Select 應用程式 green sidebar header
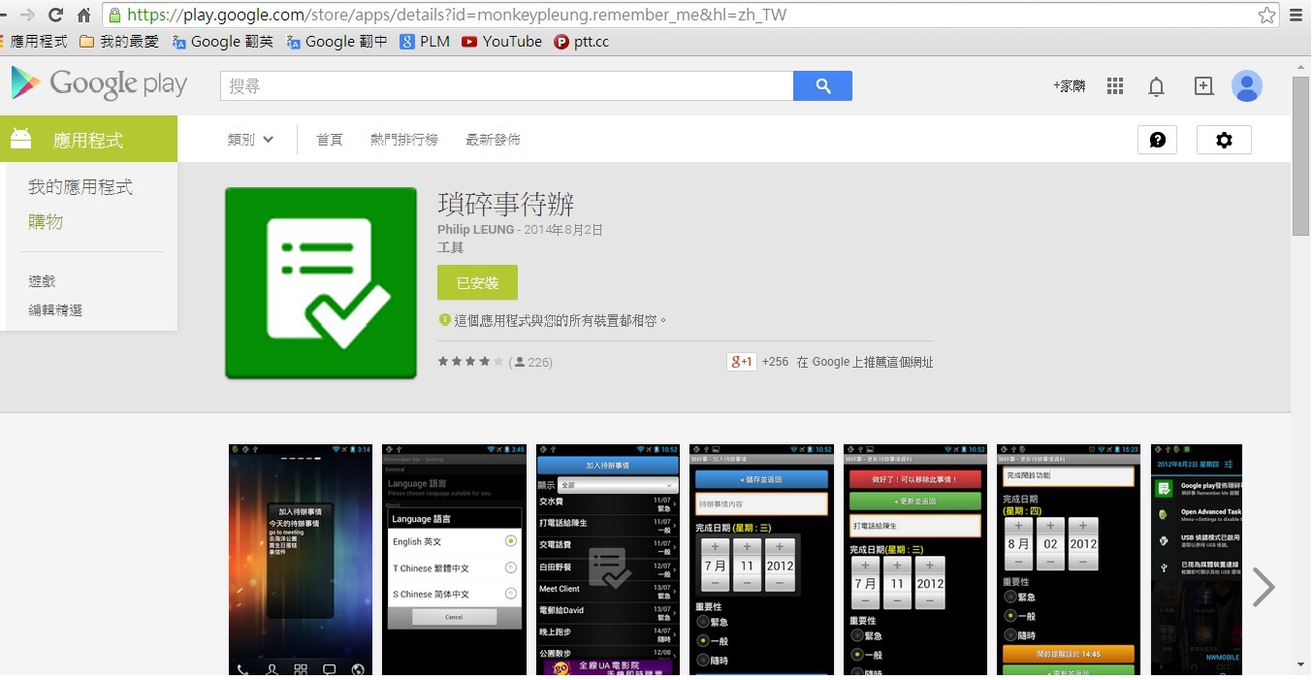The image size is (1313, 680). pyautogui.click(x=88, y=139)
